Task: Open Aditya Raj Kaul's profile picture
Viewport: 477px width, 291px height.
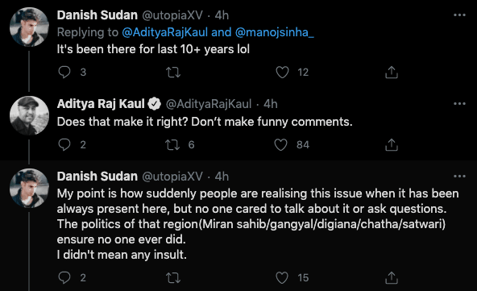Action: pos(29,115)
